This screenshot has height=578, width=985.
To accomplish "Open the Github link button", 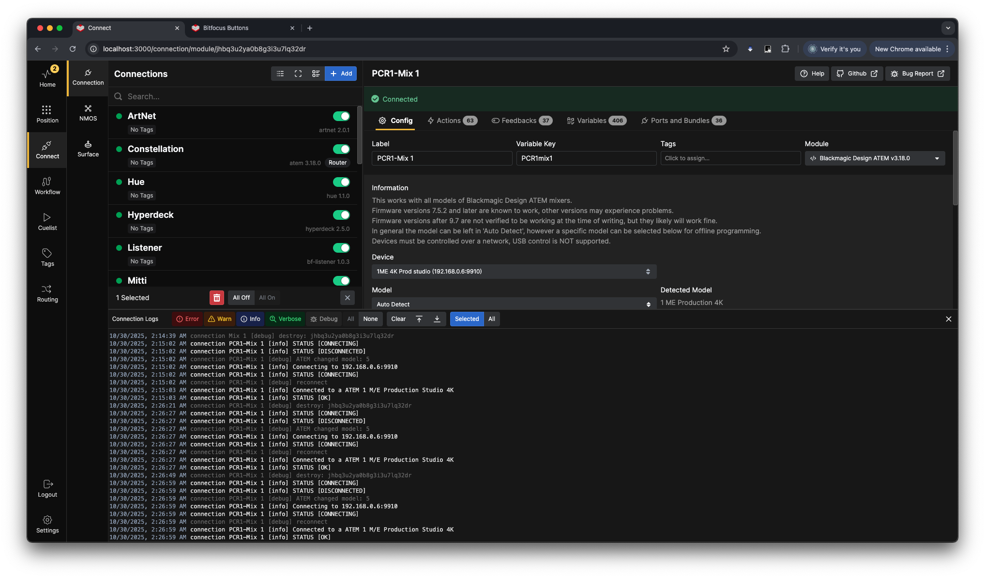I will (857, 74).
